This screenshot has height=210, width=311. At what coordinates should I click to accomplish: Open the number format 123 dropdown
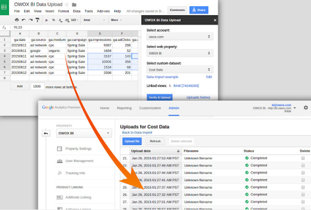pos(75,20)
